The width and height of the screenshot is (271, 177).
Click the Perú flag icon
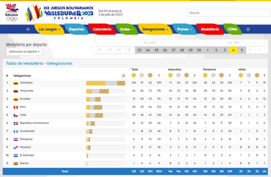tap(16, 107)
